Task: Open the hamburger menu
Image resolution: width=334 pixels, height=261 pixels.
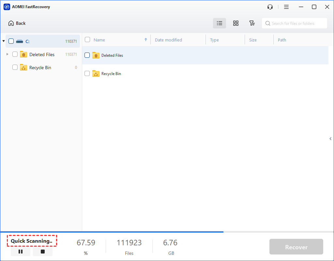Action: (x=286, y=7)
